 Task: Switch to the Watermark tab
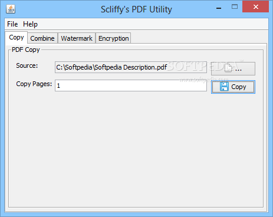click(x=77, y=38)
